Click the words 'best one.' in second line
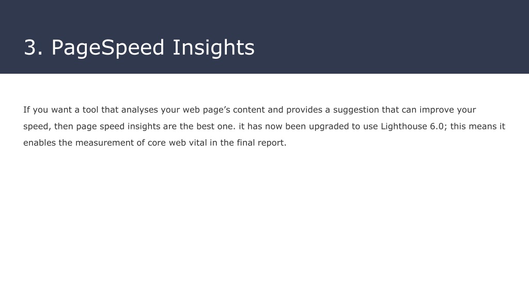The height and width of the screenshot is (297, 529). [216, 126]
